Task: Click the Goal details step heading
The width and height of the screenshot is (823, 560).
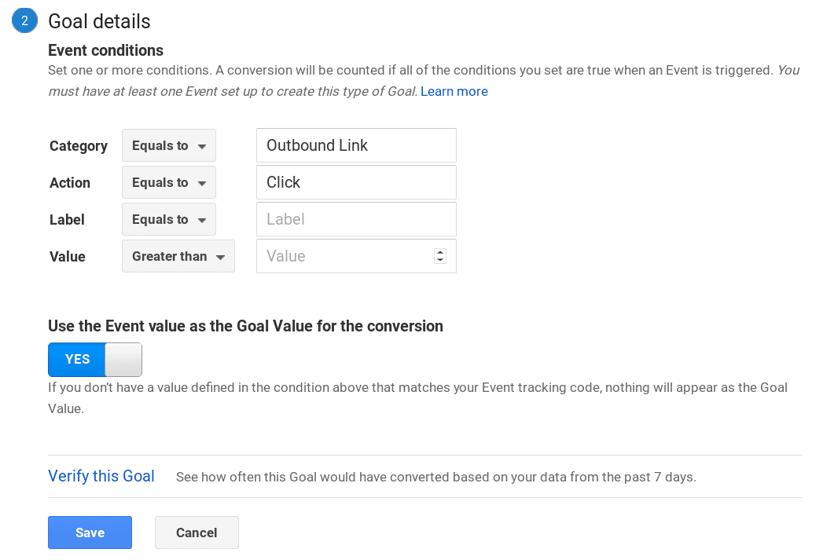Action: click(99, 22)
